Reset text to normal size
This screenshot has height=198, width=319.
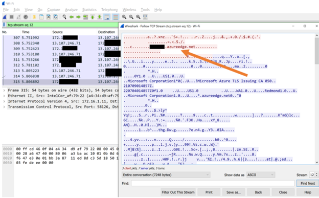[138, 17]
